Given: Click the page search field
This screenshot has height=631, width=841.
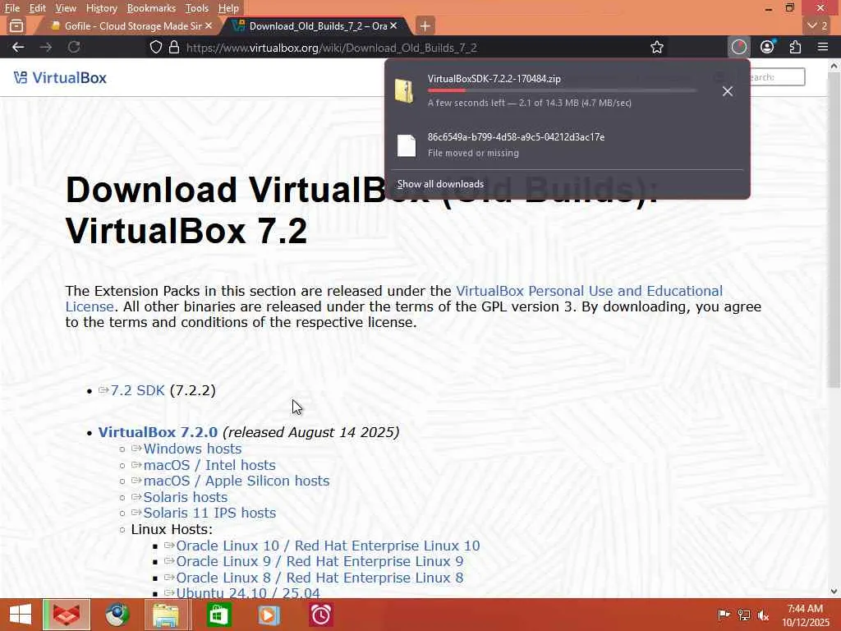Looking at the screenshot, I should tap(777, 76).
